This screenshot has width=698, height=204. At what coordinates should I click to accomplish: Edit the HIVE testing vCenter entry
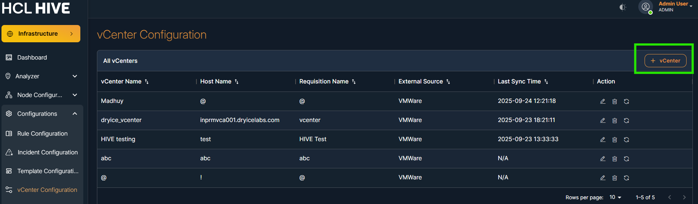[603, 139]
